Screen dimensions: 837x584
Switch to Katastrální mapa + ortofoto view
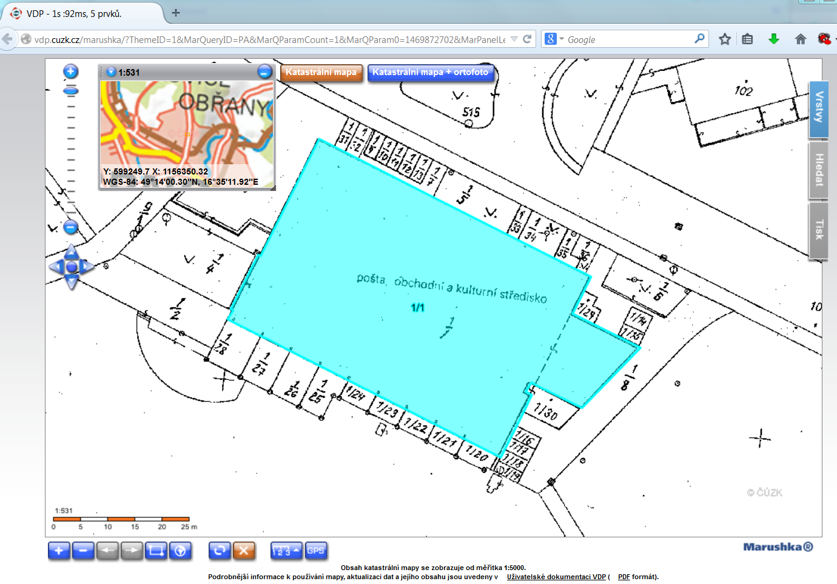(x=430, y=73)
